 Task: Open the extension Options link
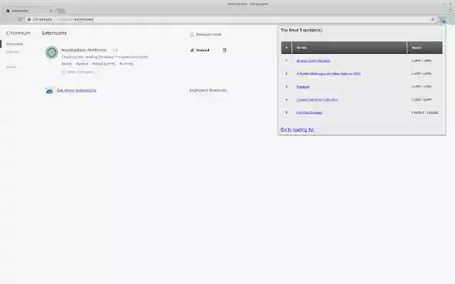point(82,64)
